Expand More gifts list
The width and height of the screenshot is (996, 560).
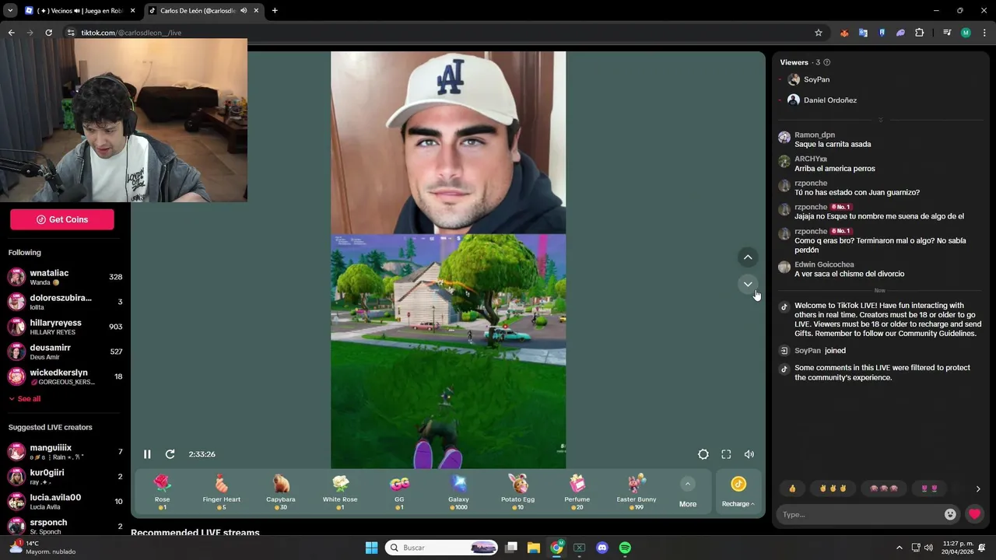[x=688, y=493]
